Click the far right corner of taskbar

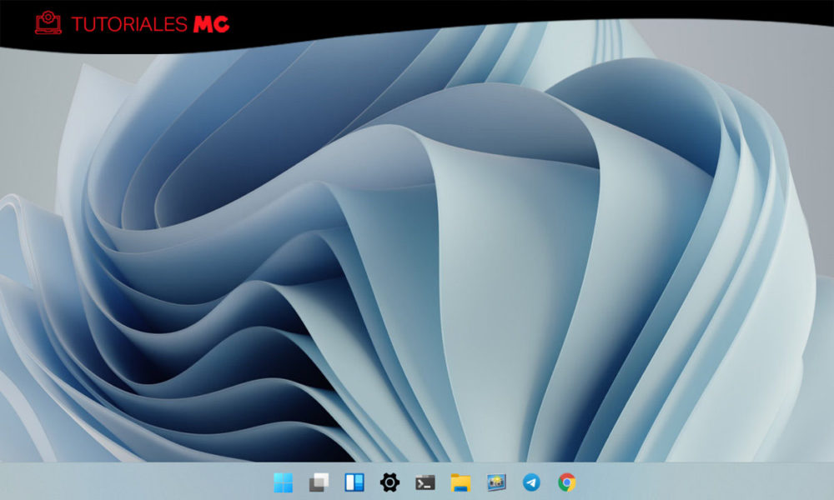826,482
